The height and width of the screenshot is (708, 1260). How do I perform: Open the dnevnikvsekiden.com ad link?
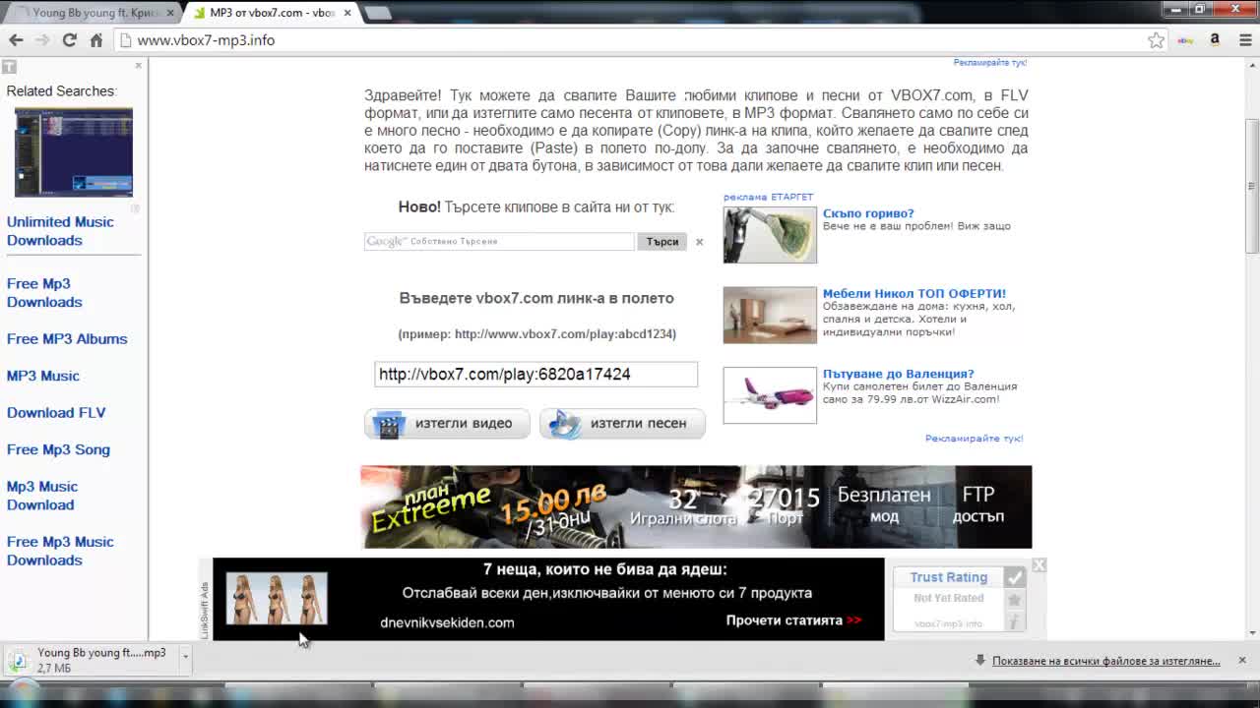[x=447, y=622]
